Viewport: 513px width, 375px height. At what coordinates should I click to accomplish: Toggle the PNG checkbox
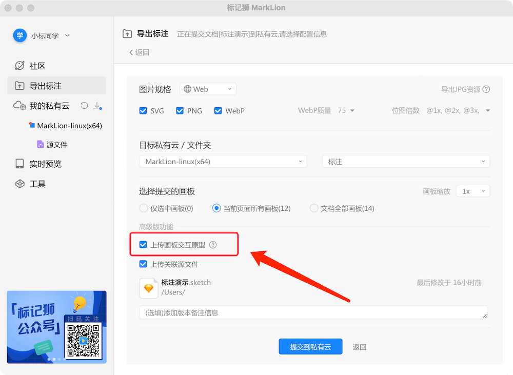pos(180,111)
